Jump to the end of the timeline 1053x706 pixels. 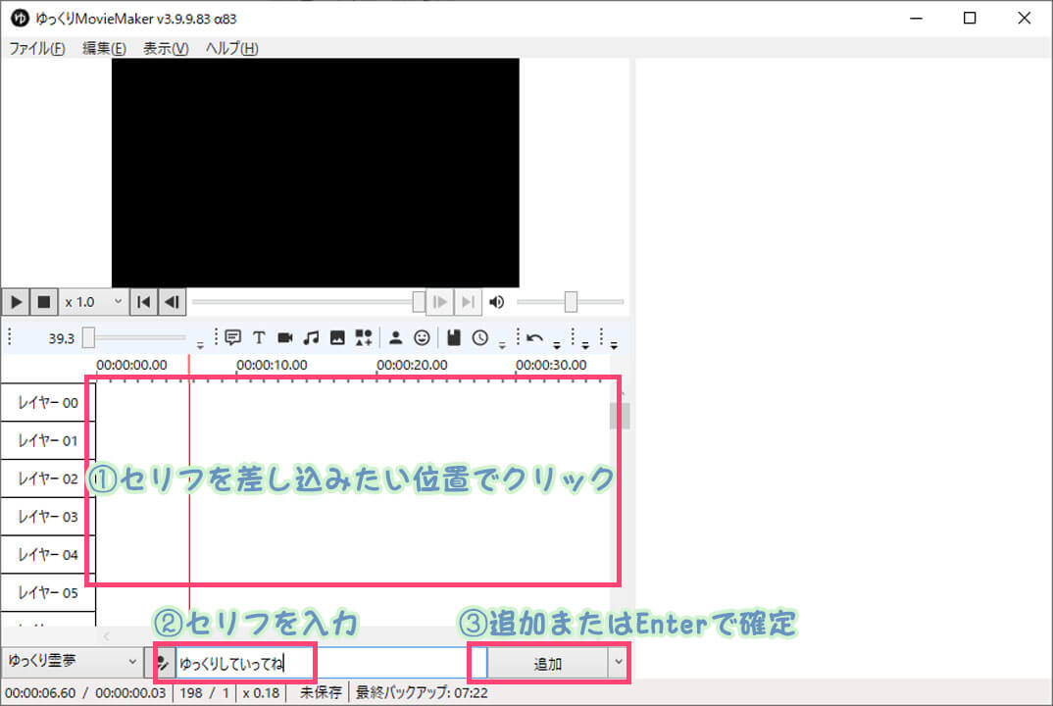pos(468,302)
